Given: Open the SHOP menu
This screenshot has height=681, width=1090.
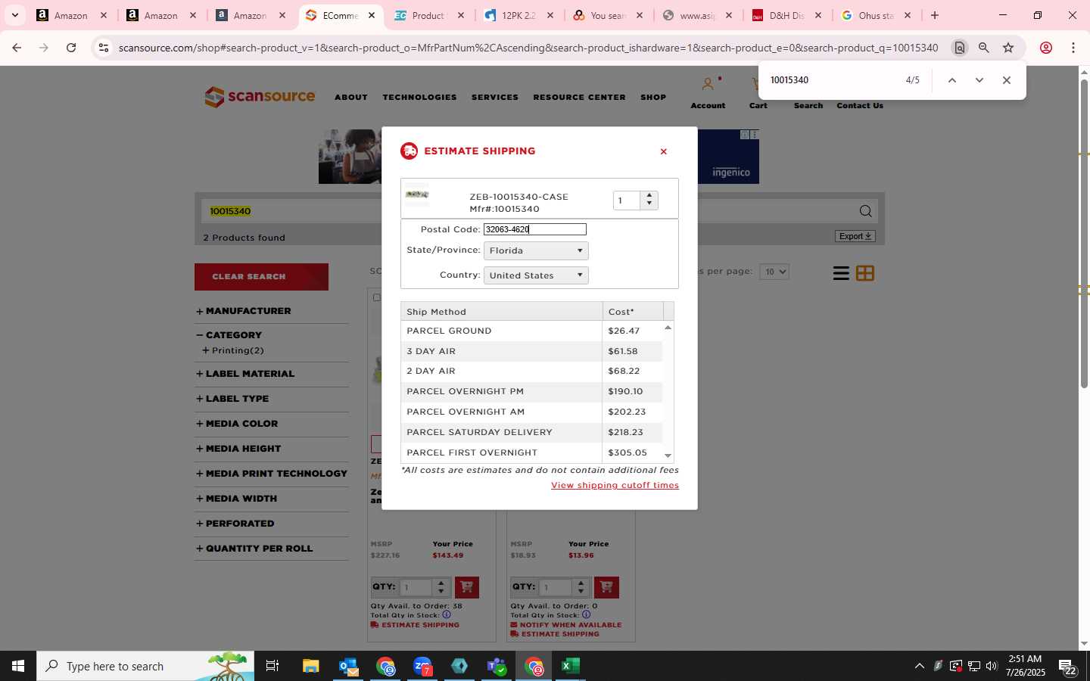Looking at the screenshot, I should (x=653, y=97).
